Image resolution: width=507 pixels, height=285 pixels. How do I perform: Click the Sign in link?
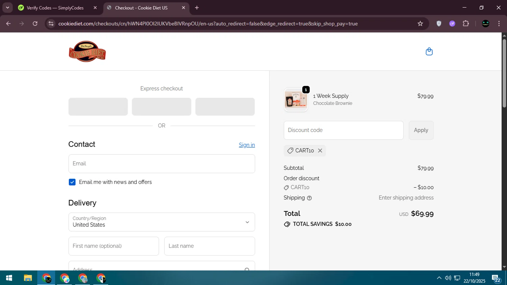click(x=247, y=145)
